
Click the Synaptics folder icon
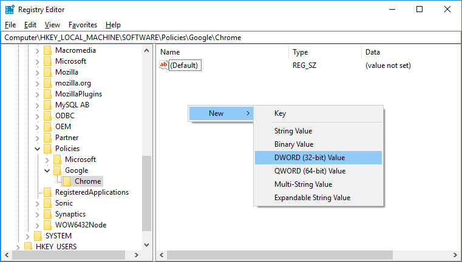pyautogui.click(x=48, y=214)
